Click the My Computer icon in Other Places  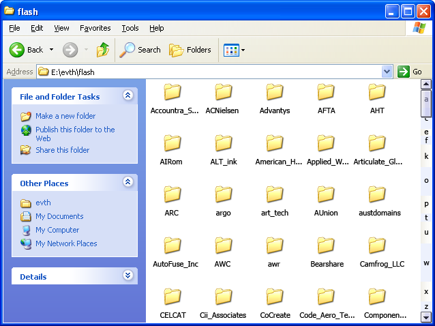click(x=26, y=230)
